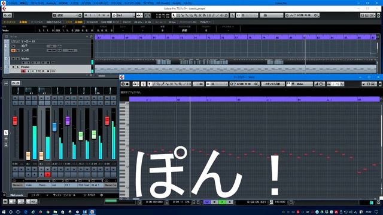383x215 pixels.
Task: Click the add track plus icon
Action: tap(87, 36)
